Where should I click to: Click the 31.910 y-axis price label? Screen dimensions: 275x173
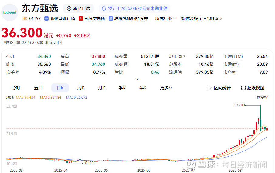12,134
